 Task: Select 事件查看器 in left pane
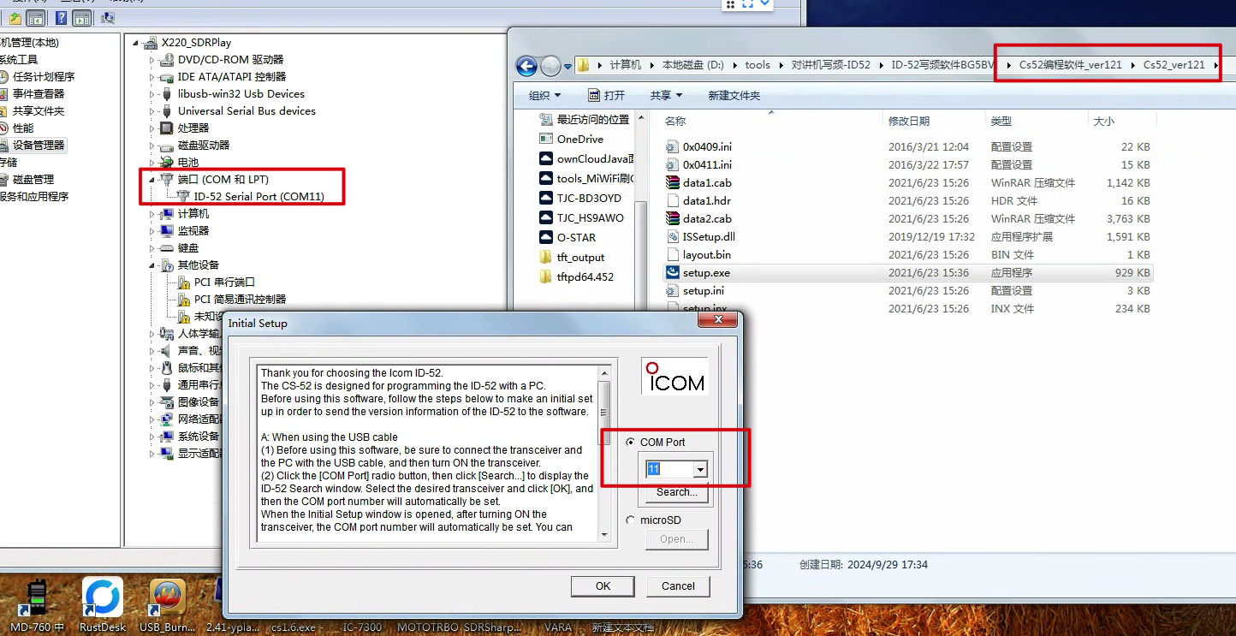pos(38,94)
